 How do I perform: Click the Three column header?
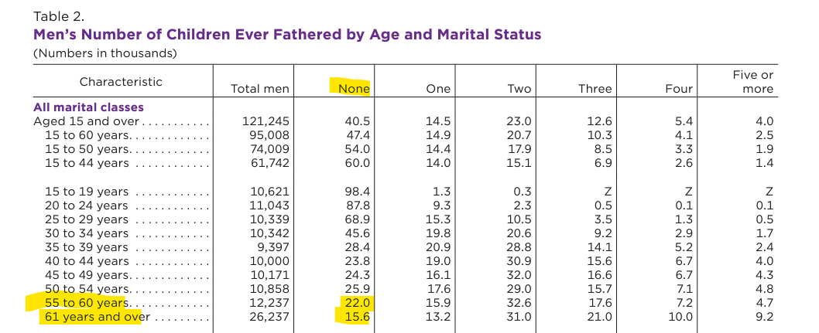click(595, 89)
